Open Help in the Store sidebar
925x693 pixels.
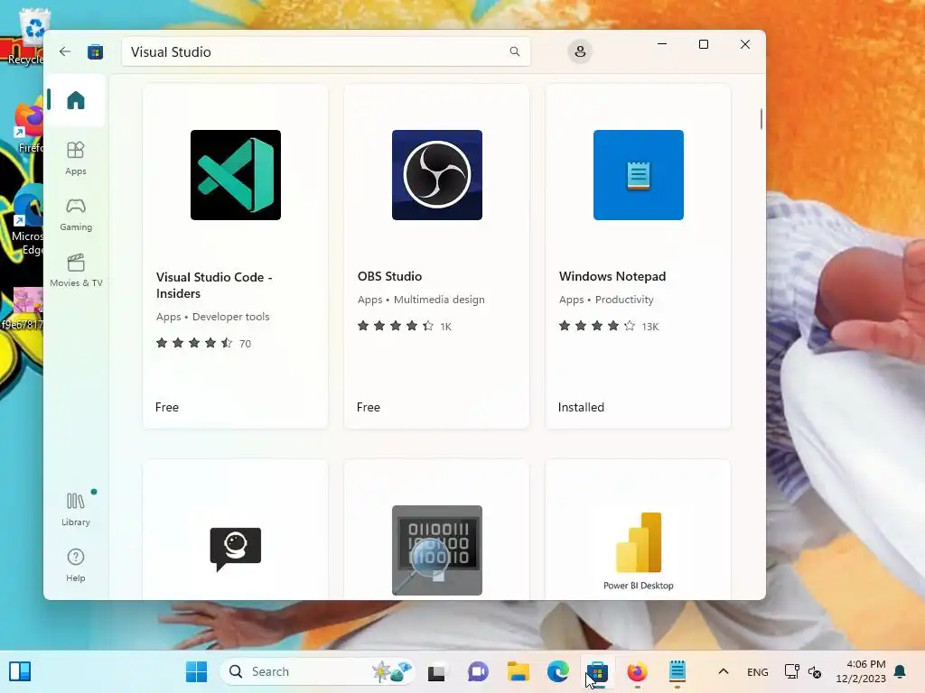coord(76,565)
